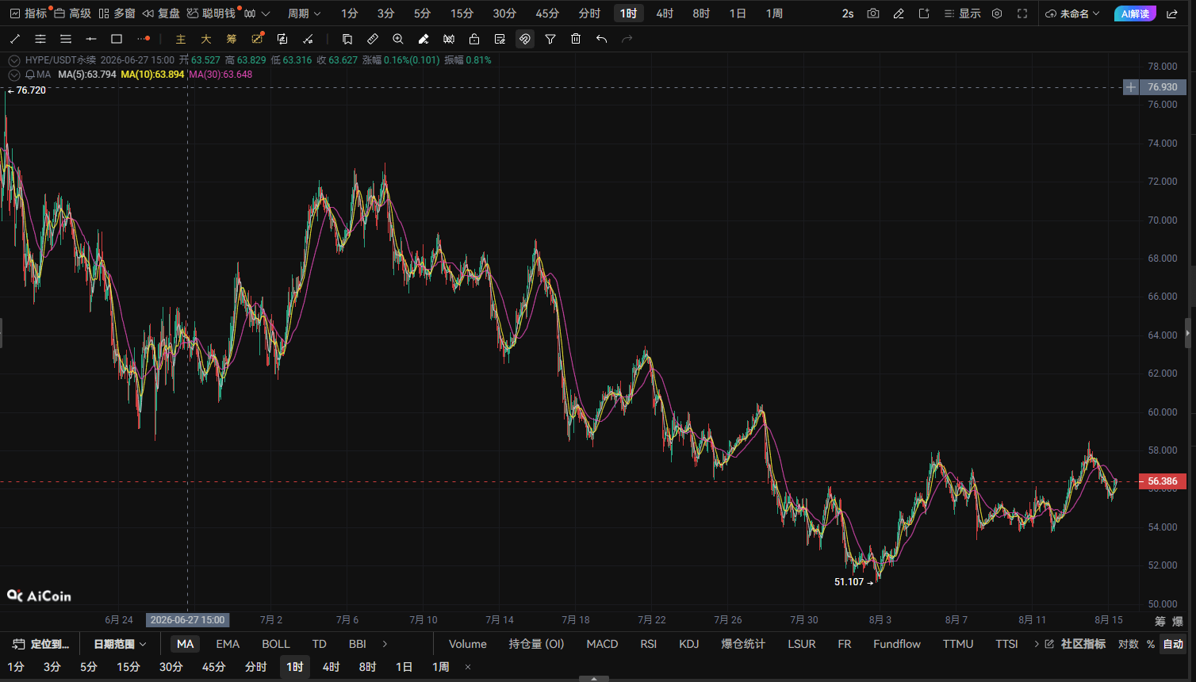Click current price label 56.386
1196x682 pixels.
(x=1163, y=481)
